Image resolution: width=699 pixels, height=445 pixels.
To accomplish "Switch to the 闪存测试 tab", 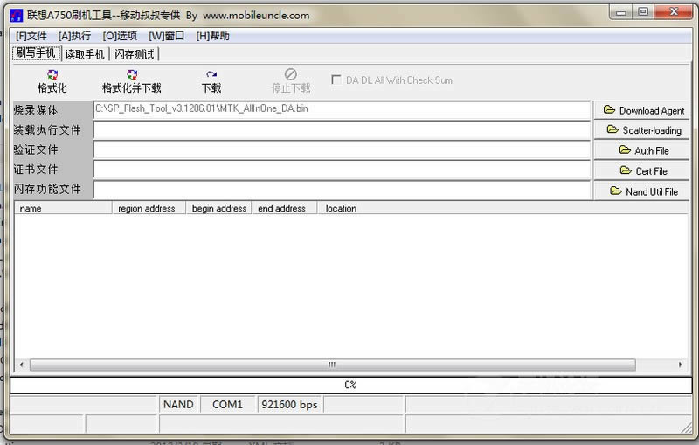I will [x=134, y=54].
